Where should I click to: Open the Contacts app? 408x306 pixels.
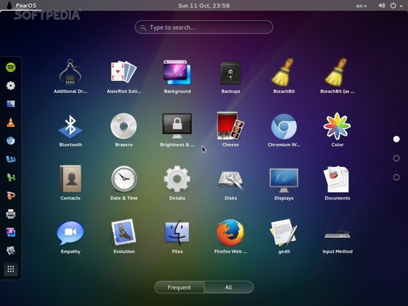pyautogui.click(x=70, y=183)
